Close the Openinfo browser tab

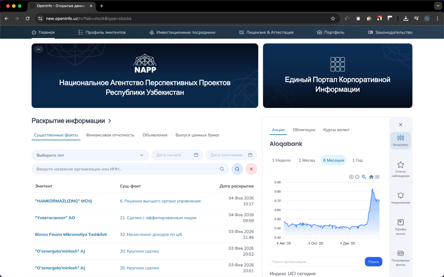[91, 6]
